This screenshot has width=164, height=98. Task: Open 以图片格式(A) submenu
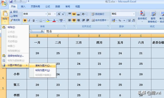[15, 65]
